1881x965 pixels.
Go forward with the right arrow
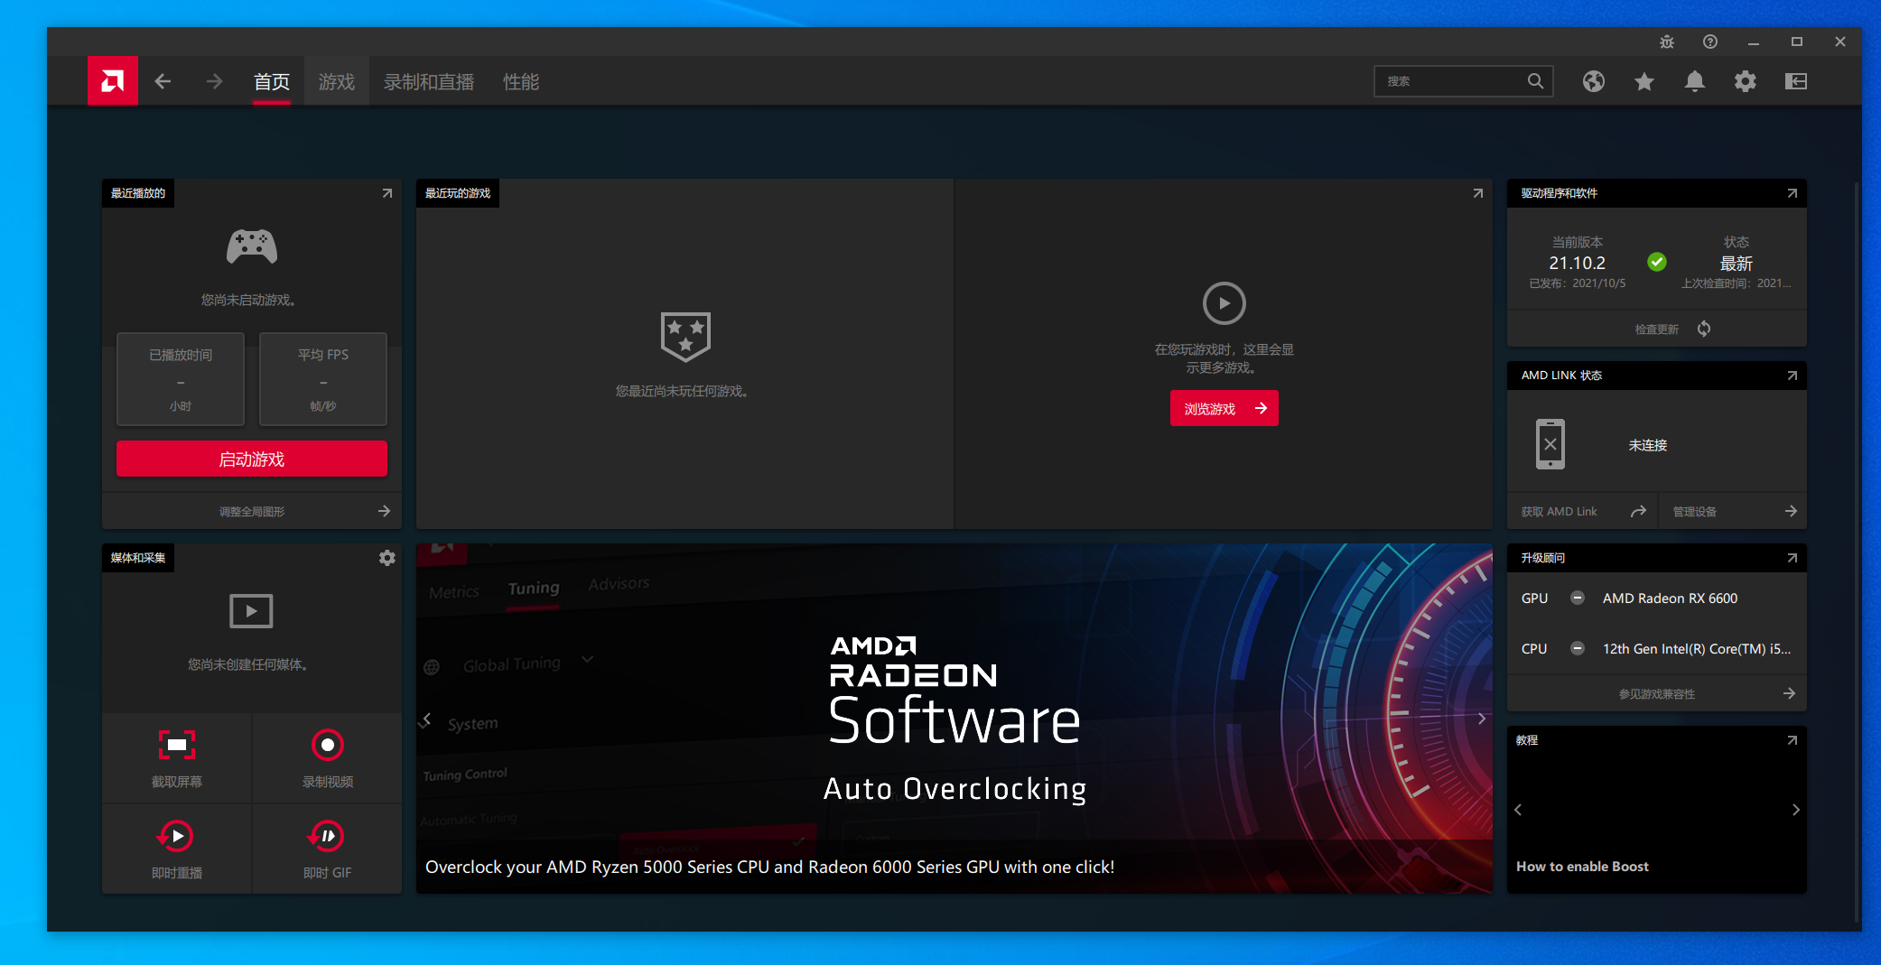214,81
